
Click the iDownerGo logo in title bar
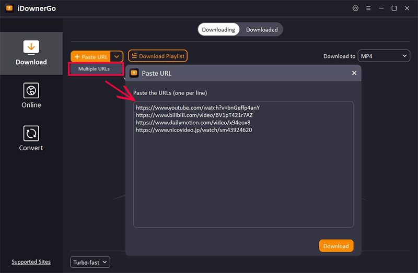[10, 8]
